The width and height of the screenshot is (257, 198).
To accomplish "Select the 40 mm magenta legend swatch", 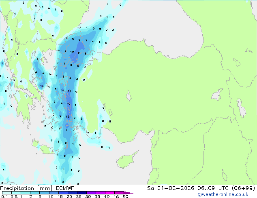I will point(110,193).
